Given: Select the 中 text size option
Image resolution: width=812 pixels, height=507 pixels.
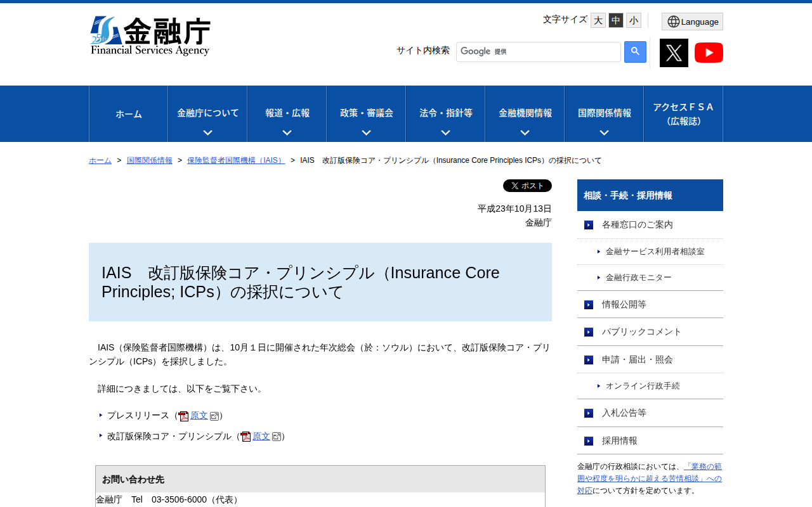Looking at the screenshot, I should click(x=615, y=19).
